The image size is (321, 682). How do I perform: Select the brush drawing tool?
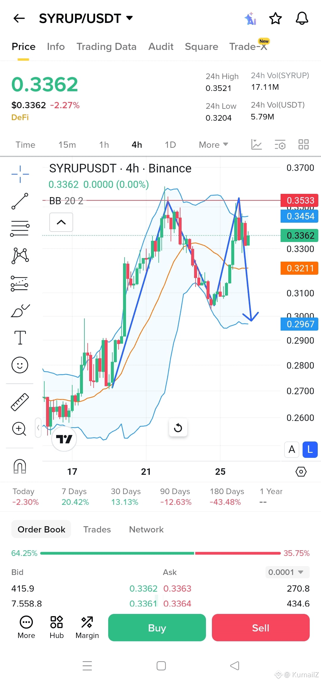point(20,311)
